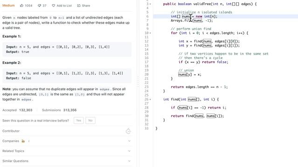Click the 'if (nums[i] == -1) return i;' line

199,108
